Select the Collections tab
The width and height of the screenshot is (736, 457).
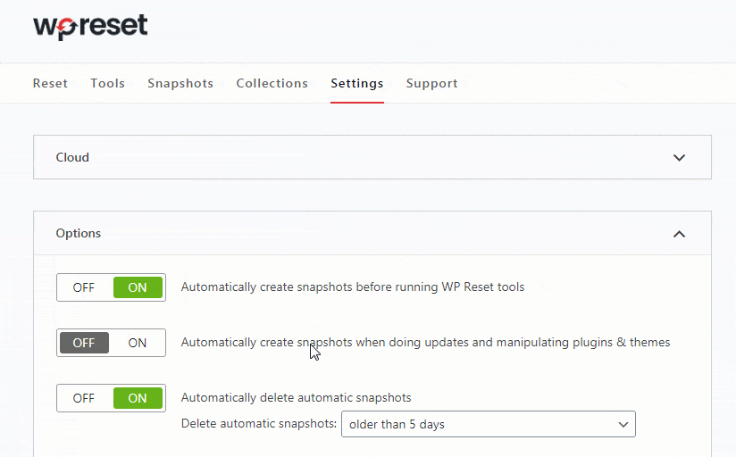(x=272, y=83)
